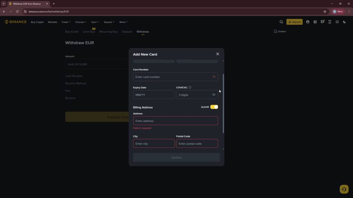Open the chat messages icon in the header
This screenshot has width=353, height=198.
322,22
